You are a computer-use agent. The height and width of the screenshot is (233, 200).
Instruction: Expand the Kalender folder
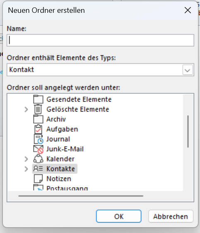tap(26, 159)
